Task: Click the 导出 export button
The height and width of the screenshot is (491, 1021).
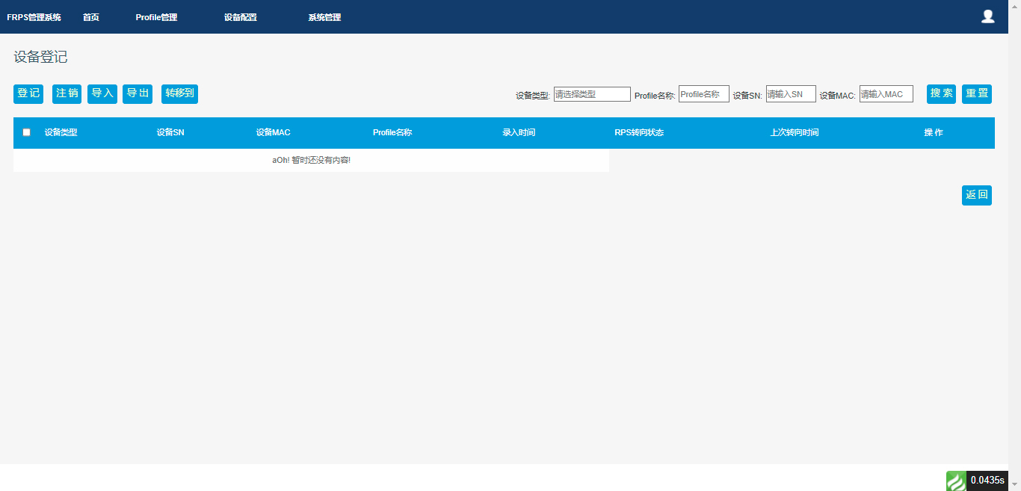Action: pos(138,93)
